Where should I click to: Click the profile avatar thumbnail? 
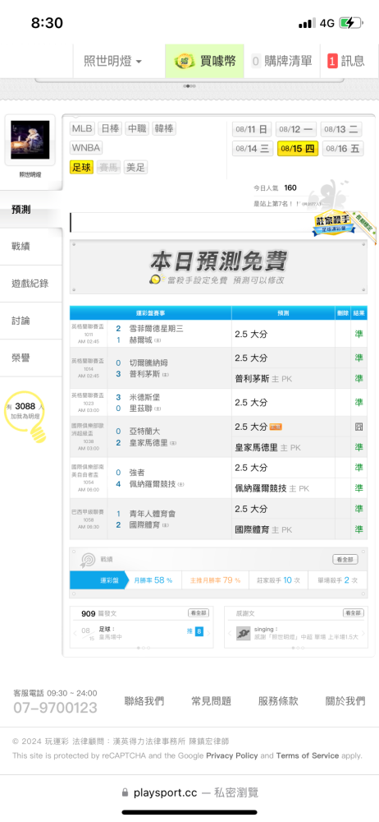point(30,141)
